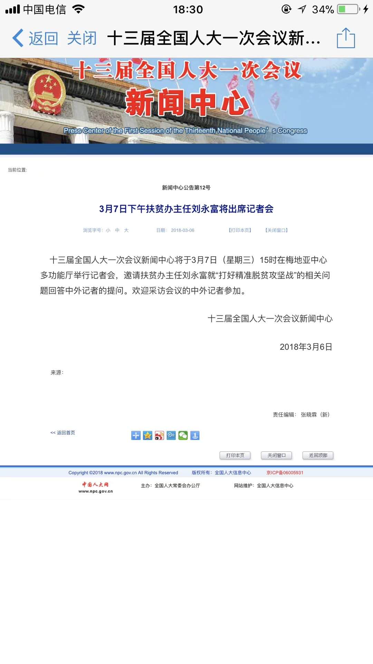This screenshot has height=664, width=373.
Task: Click the 中国人大网 logo in the footer
Action: click(96, 487)
